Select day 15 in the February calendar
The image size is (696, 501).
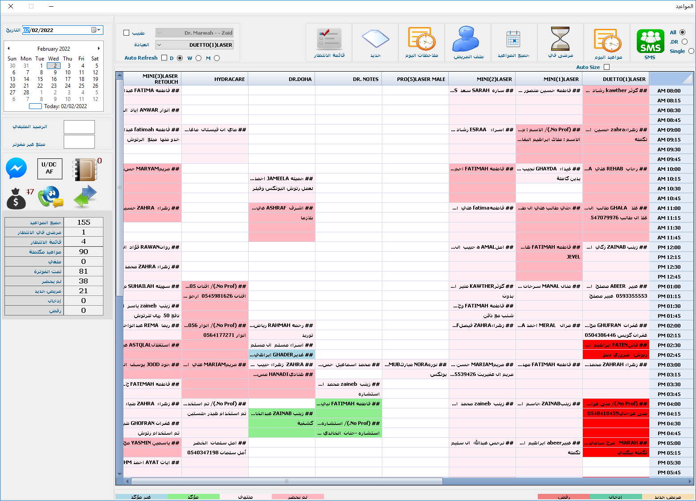tap(40, 79)
